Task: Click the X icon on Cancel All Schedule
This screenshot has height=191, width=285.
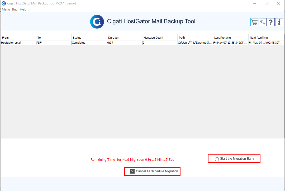Action: [x=132, y=171]
